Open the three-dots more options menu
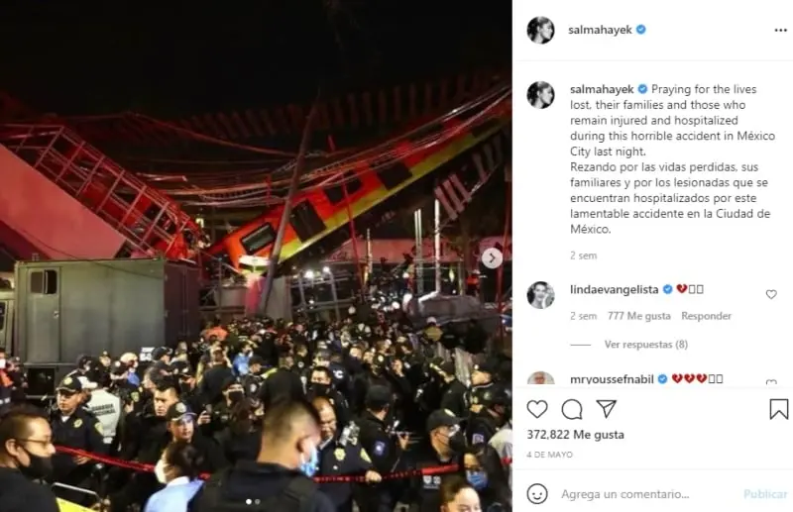 780,31
